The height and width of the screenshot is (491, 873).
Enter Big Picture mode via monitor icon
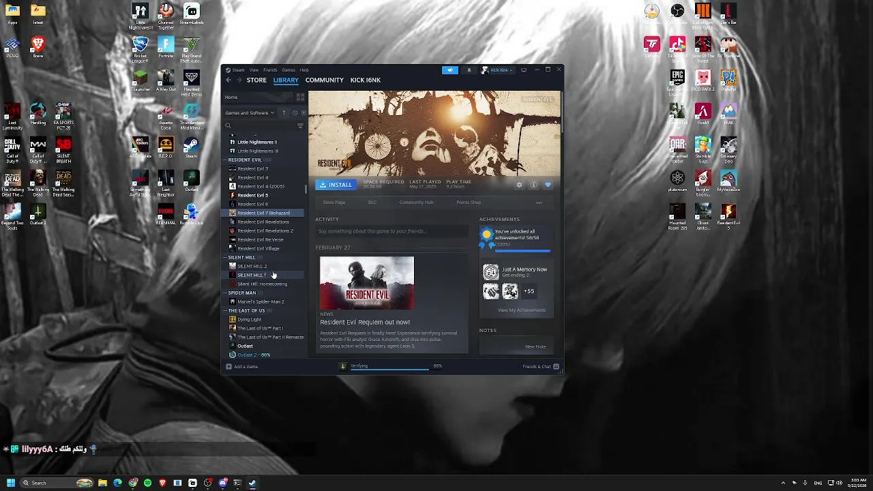[524, 70]
